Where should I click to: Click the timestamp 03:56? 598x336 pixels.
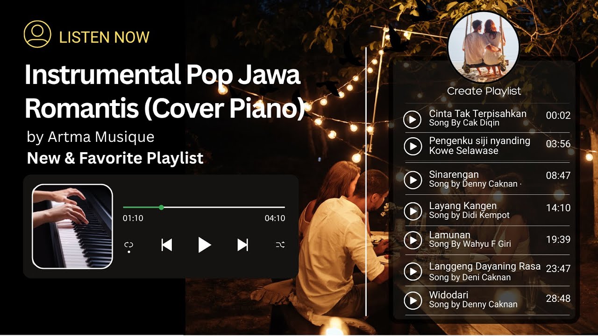click(558, 144)
